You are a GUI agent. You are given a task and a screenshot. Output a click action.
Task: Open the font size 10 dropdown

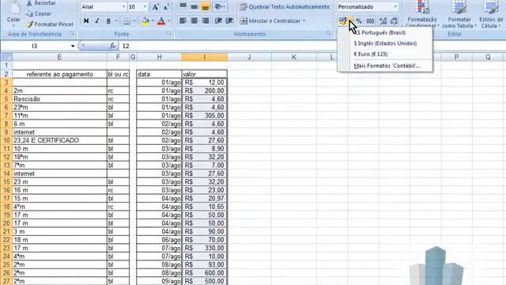pyautogui.click(x=145, y=7)
